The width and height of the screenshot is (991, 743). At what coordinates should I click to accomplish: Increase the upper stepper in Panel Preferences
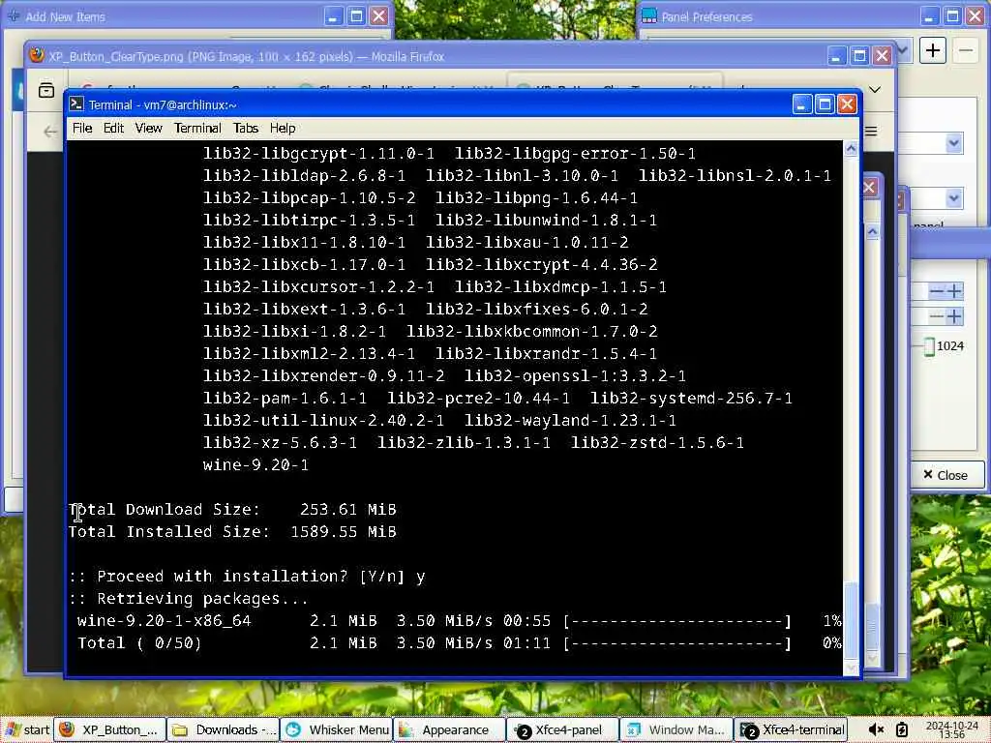[x=954, y=291]
